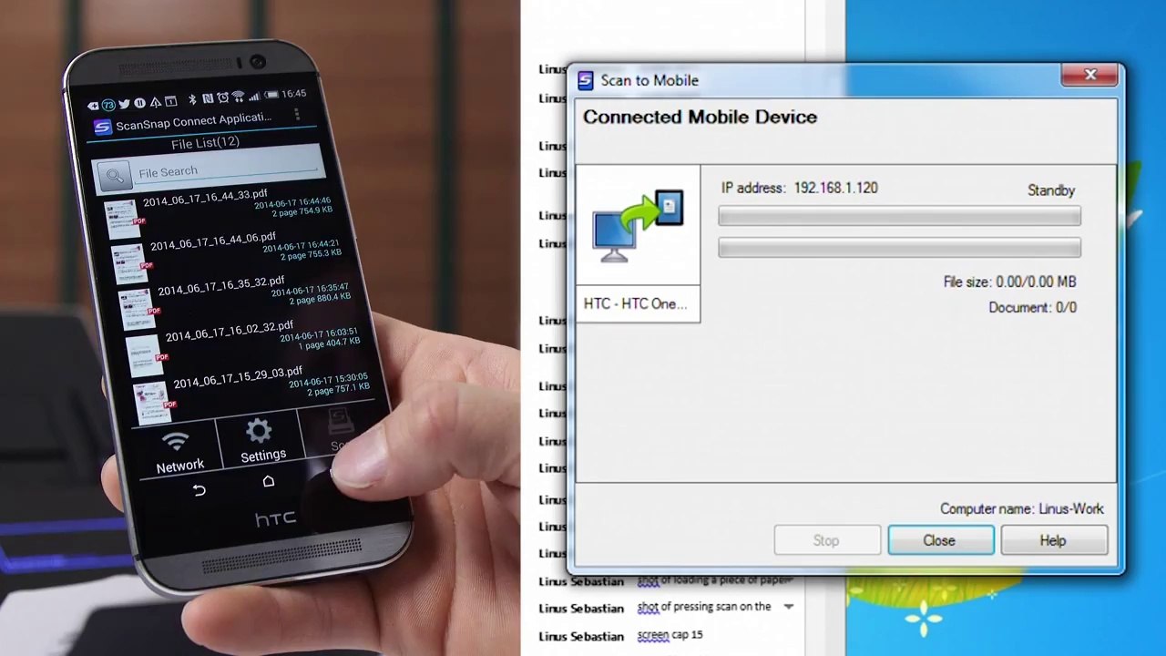
Task: Click the HTC - HTC One... device label
Action: [x=636, y=303]
